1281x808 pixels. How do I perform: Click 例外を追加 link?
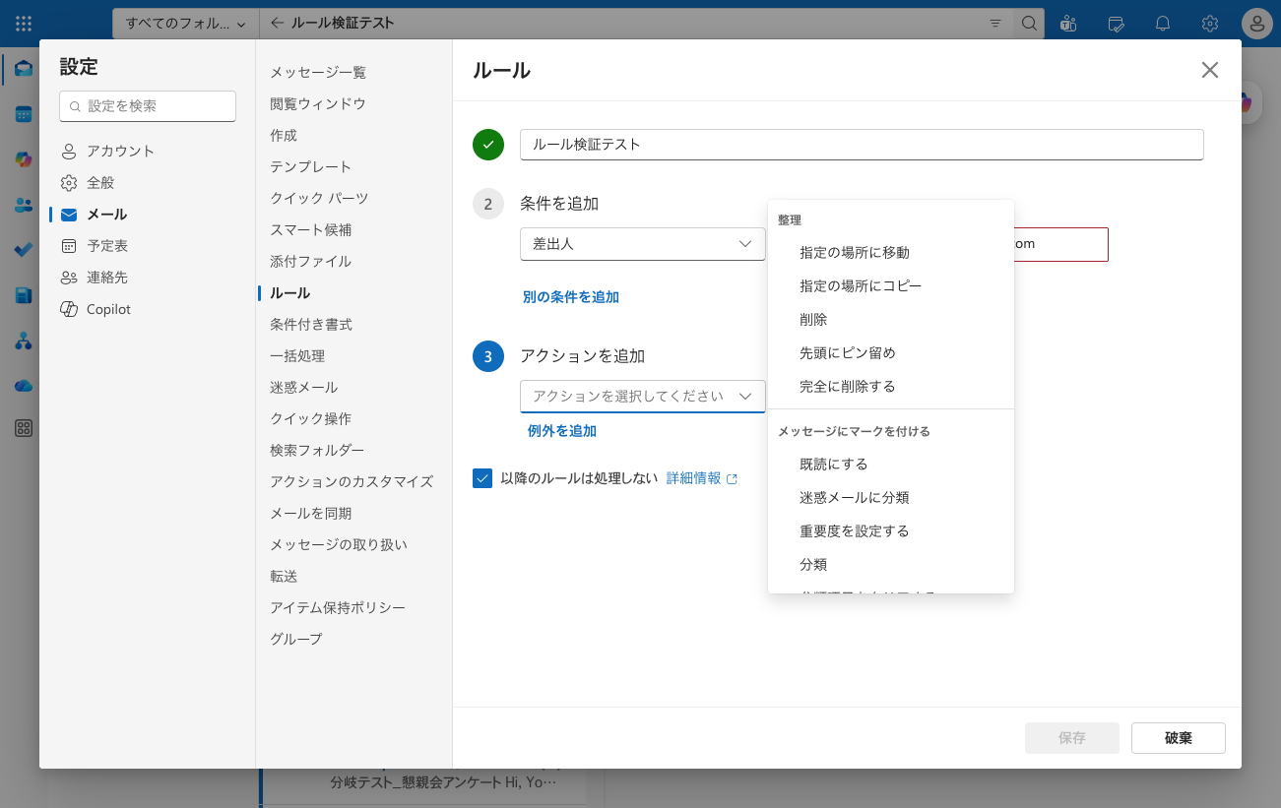(x=562, y=431)
